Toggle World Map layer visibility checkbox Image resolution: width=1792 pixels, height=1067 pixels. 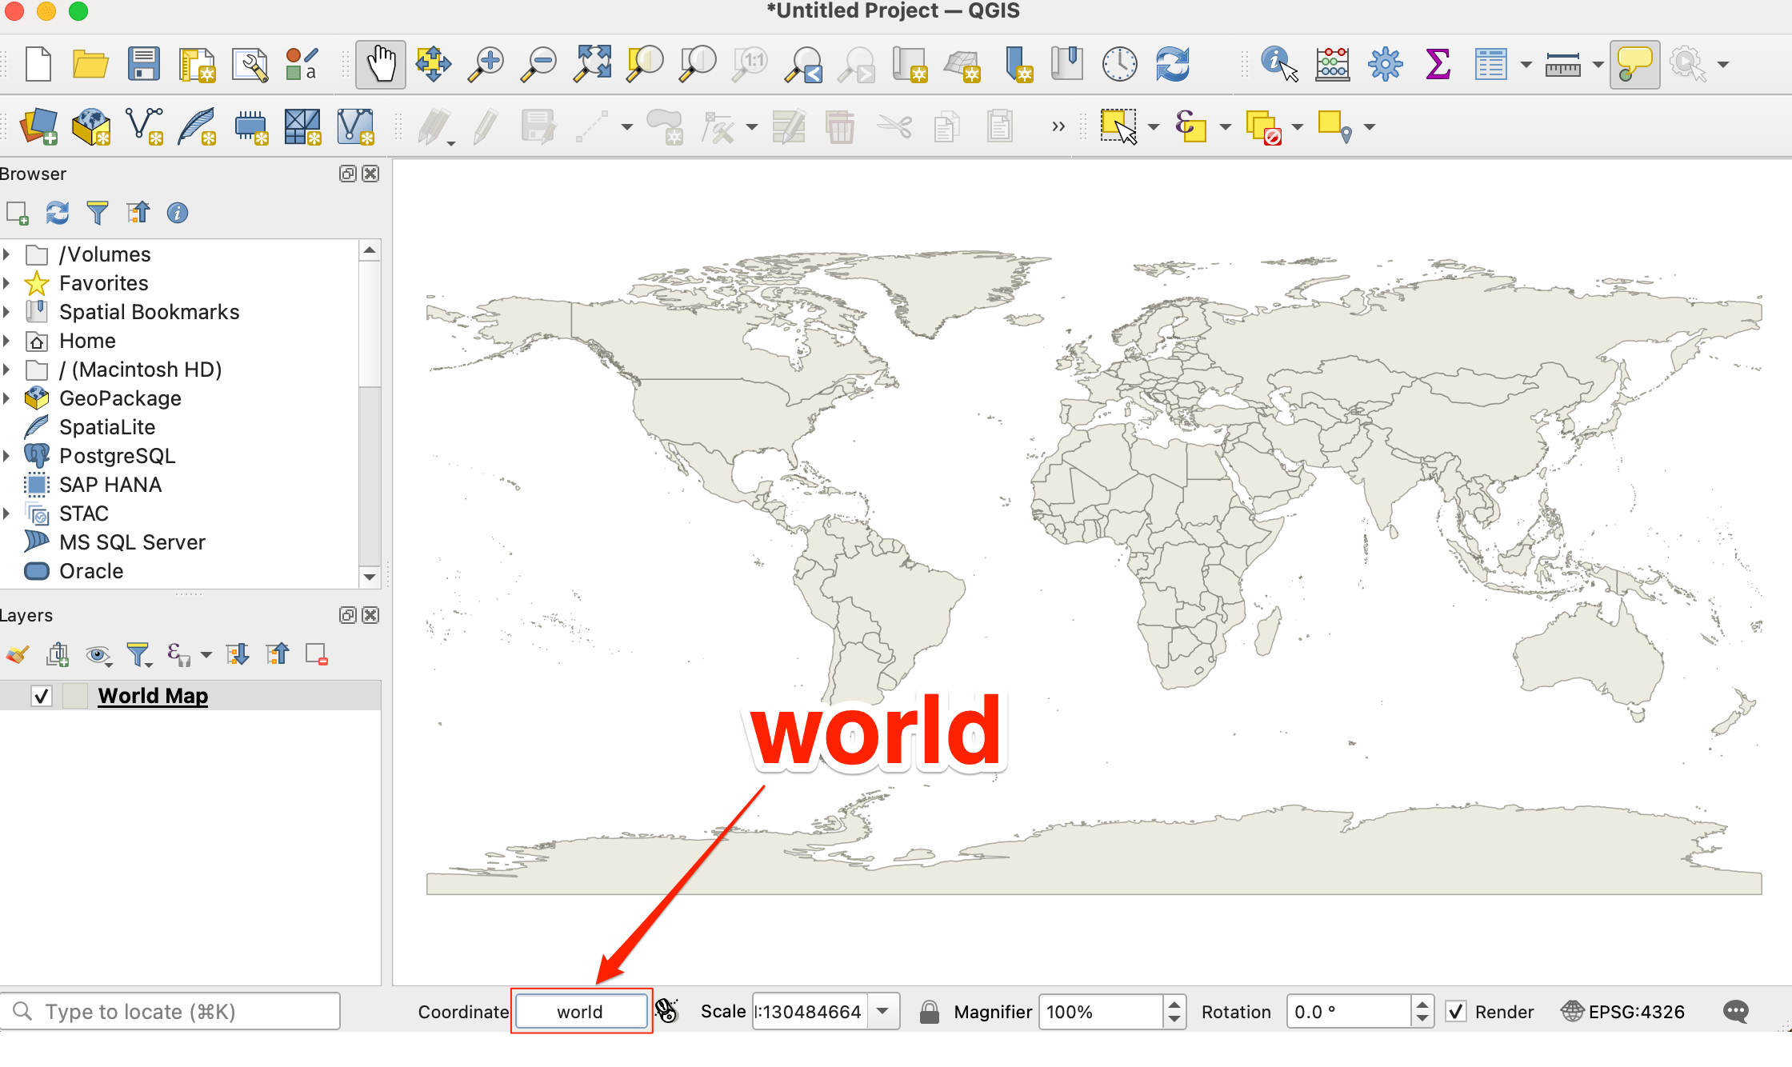[42, 696]
